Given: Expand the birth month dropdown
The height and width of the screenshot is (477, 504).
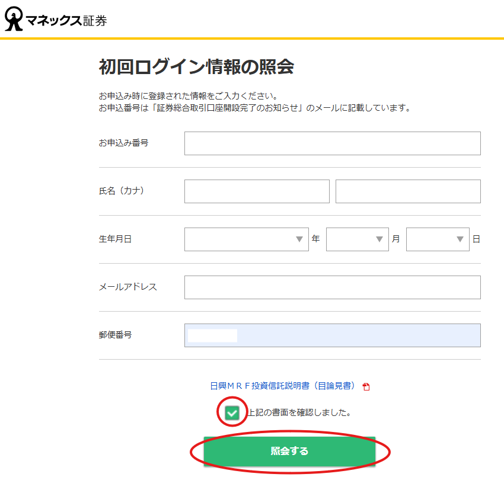Looking at the screenshot, I should 357,239.
